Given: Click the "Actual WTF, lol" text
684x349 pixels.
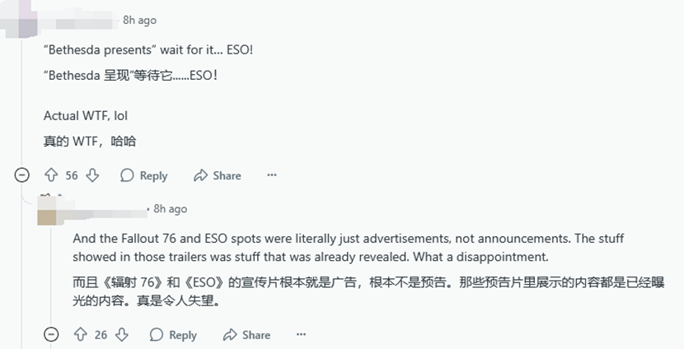Looking at the screenshot, I should coord(86,116).
